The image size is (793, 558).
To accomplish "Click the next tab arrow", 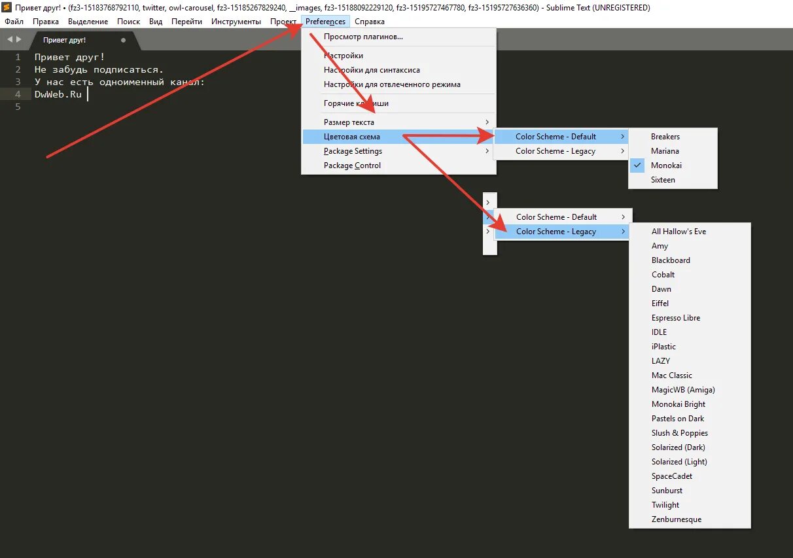I will (19, 40).
